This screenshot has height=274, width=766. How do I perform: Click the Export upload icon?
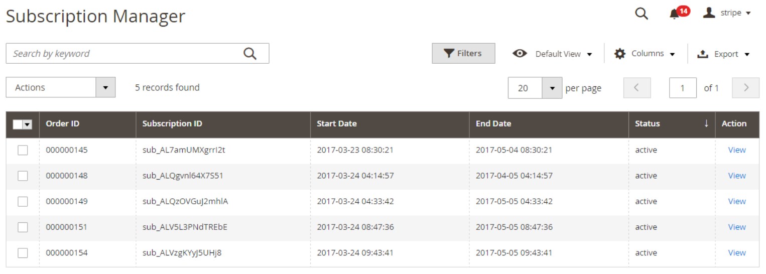coord(703,54)
